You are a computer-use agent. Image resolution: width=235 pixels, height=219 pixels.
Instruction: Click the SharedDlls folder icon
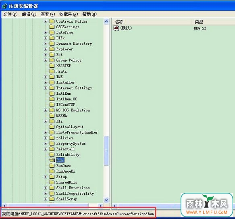52,182
